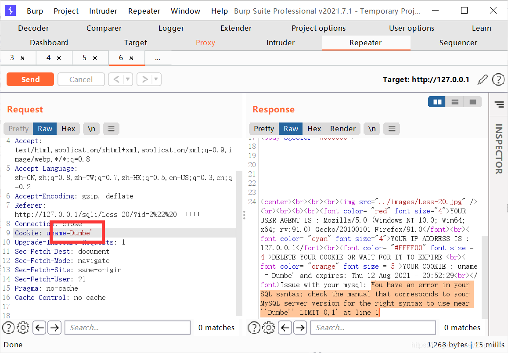Switch Request view to Pretty
Viewport: 508px width, 353px height.
tap(18, 129)
